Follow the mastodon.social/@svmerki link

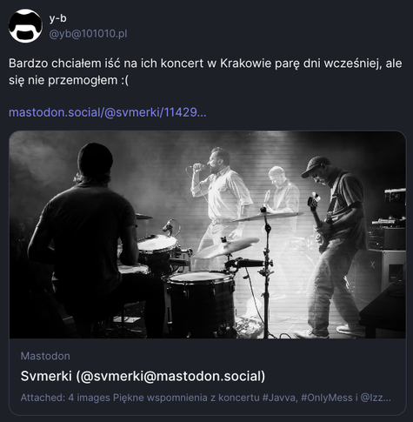click(108, 112)
